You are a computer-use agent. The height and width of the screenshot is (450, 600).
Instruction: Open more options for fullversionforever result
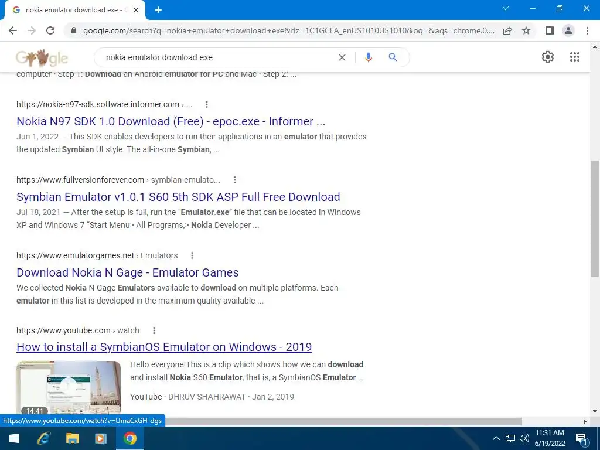coord(235,180)
